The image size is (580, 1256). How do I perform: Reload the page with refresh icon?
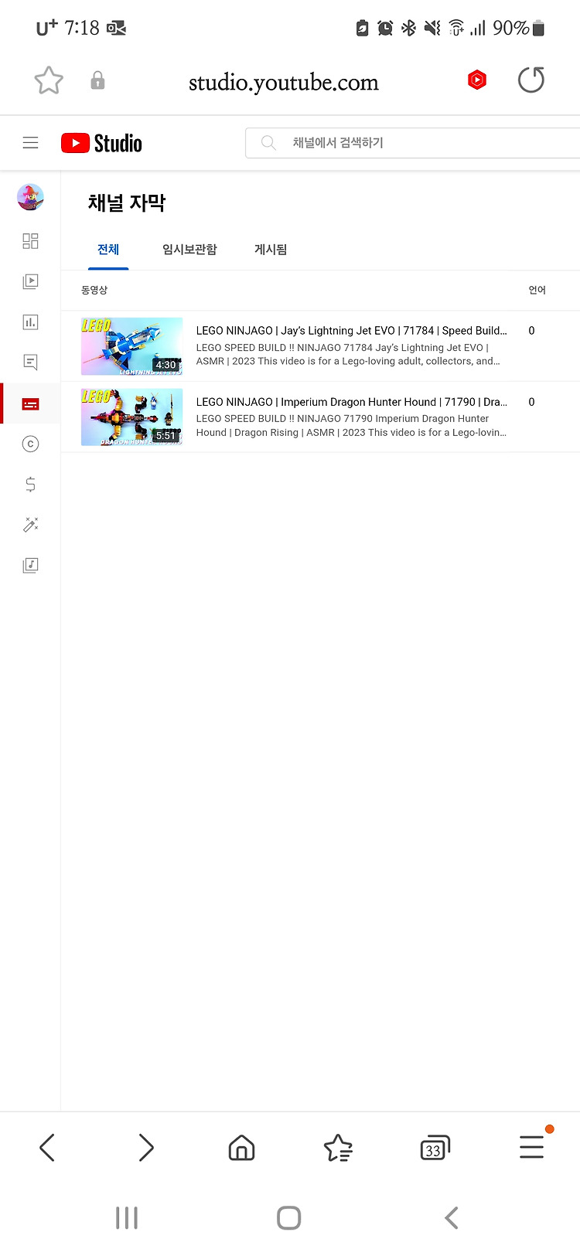pos(531,80)
